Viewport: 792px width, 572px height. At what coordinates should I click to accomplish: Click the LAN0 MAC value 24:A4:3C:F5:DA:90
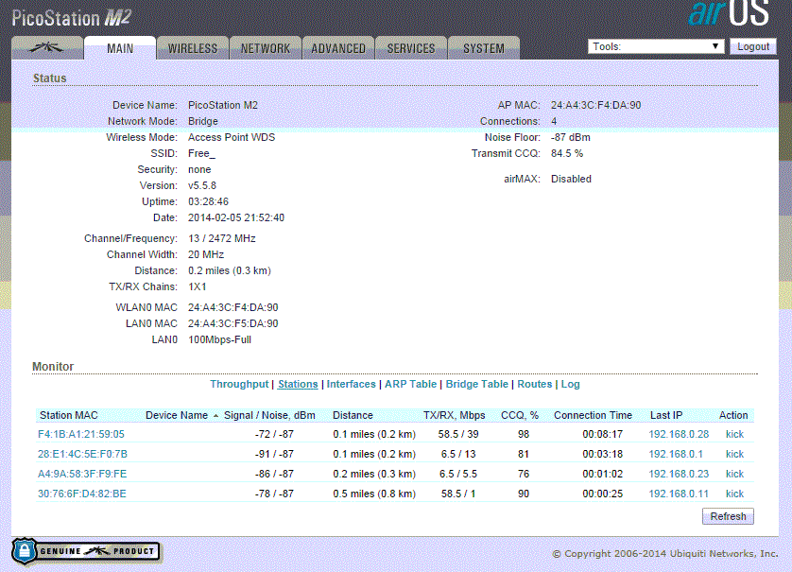[x=233, y=323]
